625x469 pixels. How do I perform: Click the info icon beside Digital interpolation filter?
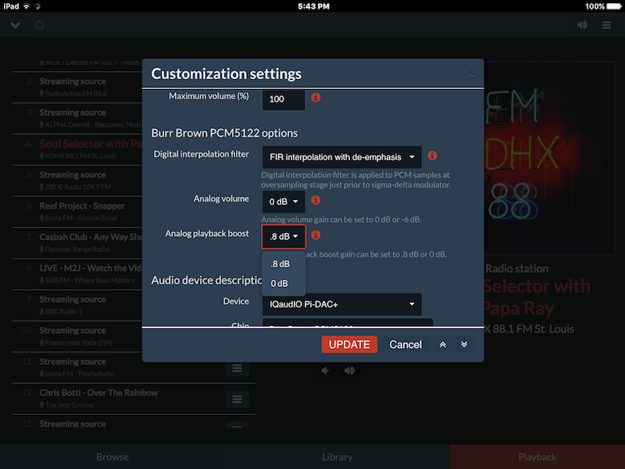click(x=432, y=156)
